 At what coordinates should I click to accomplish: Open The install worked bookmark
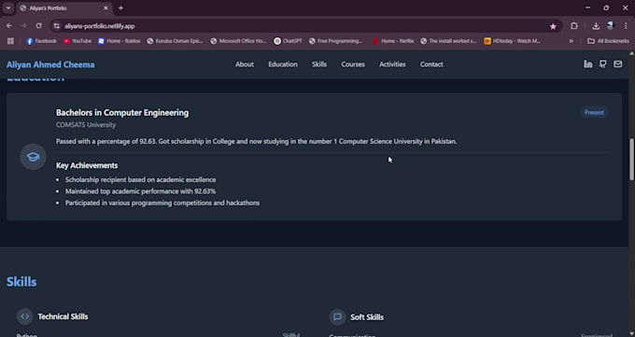pos(448,41)
